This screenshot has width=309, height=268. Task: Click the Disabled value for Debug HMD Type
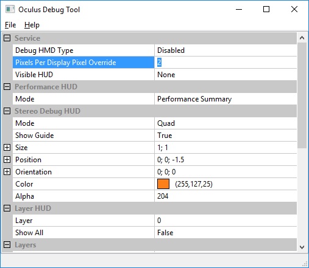click(171, 50)
